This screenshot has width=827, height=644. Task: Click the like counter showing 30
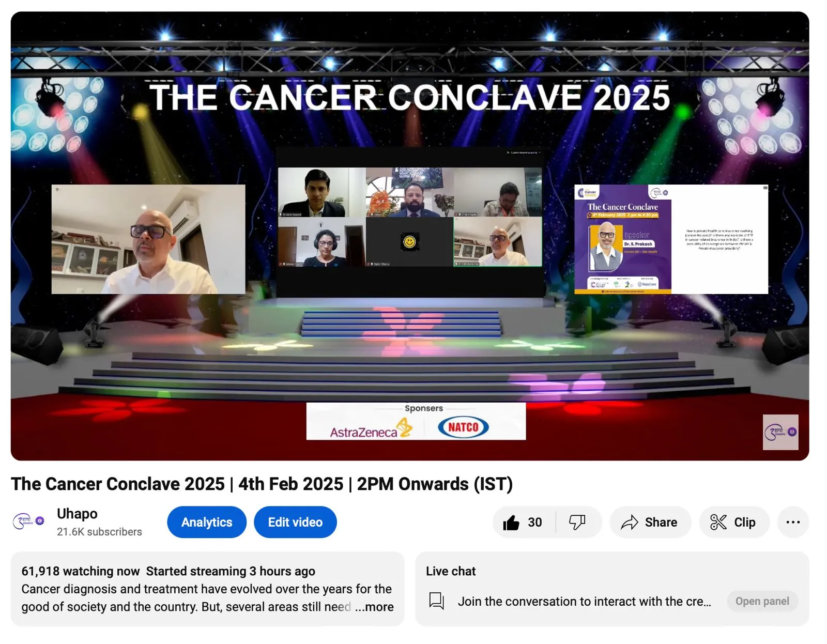click(x=534, y=522)
